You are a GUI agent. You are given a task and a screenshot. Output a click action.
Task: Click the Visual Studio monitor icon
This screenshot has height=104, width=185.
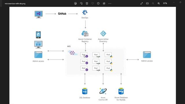click(x=38, y=14)
